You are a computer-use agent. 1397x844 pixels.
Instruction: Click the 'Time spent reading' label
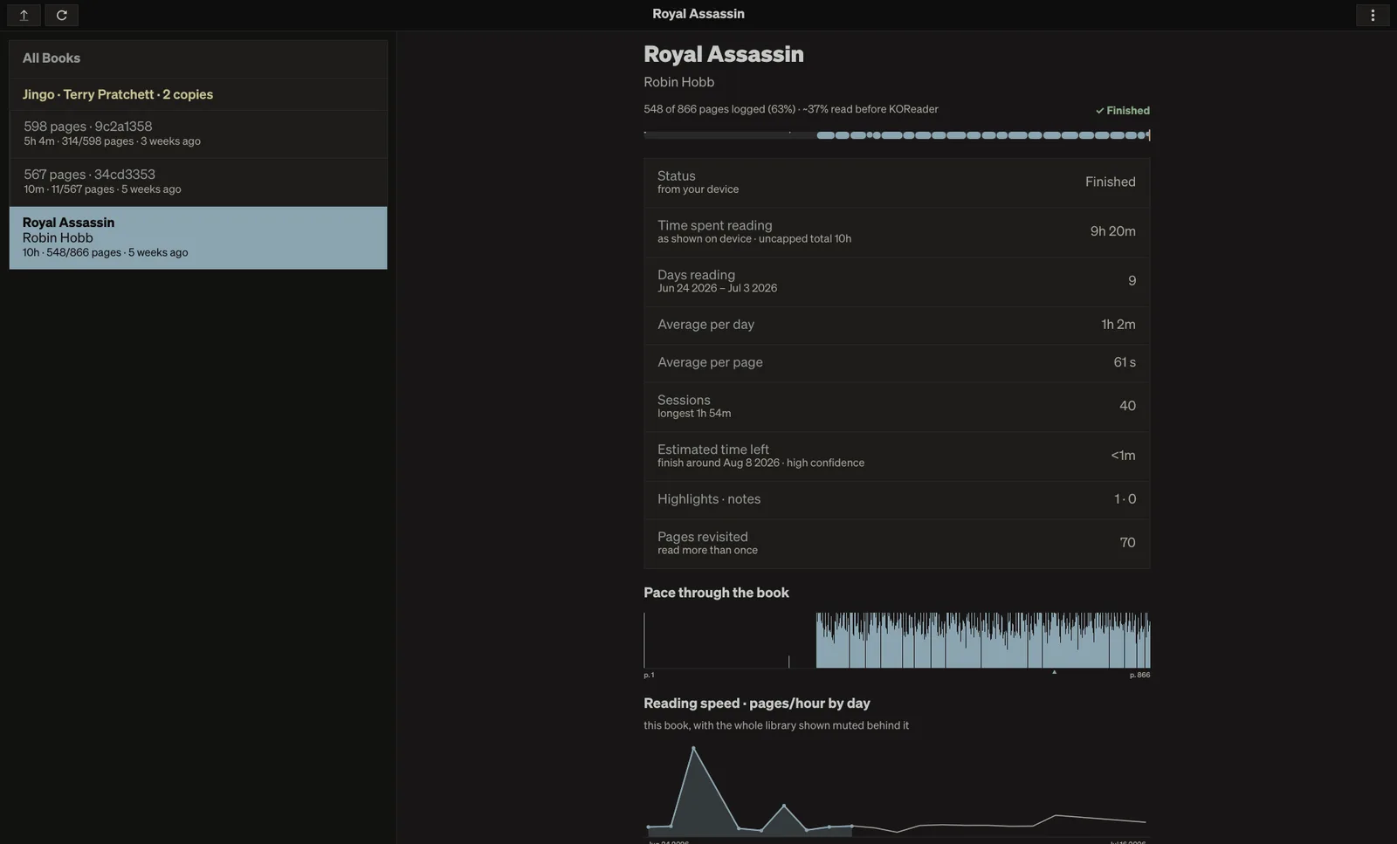714,225
